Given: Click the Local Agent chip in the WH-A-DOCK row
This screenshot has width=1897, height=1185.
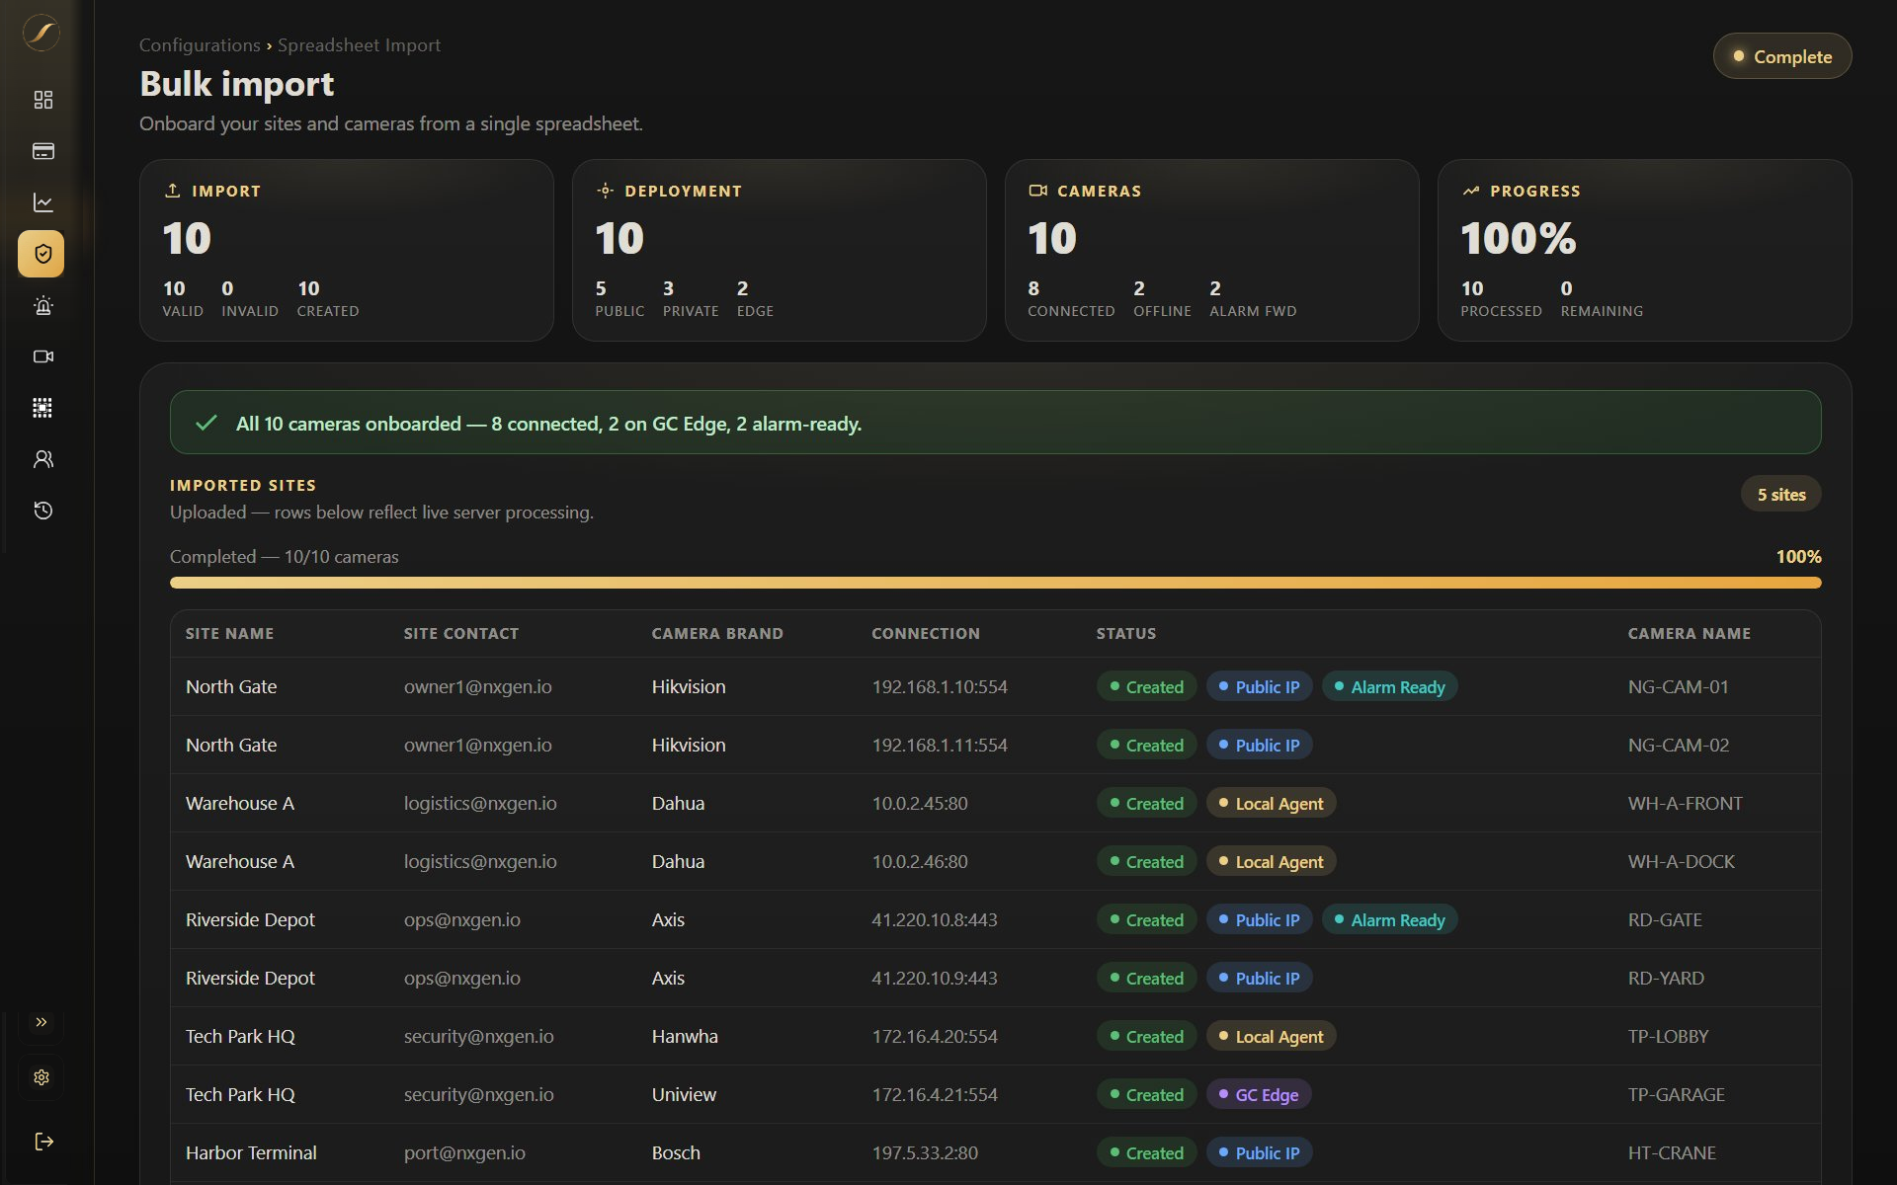Looking at the screenshot, I should click(x=1271, y=861).
